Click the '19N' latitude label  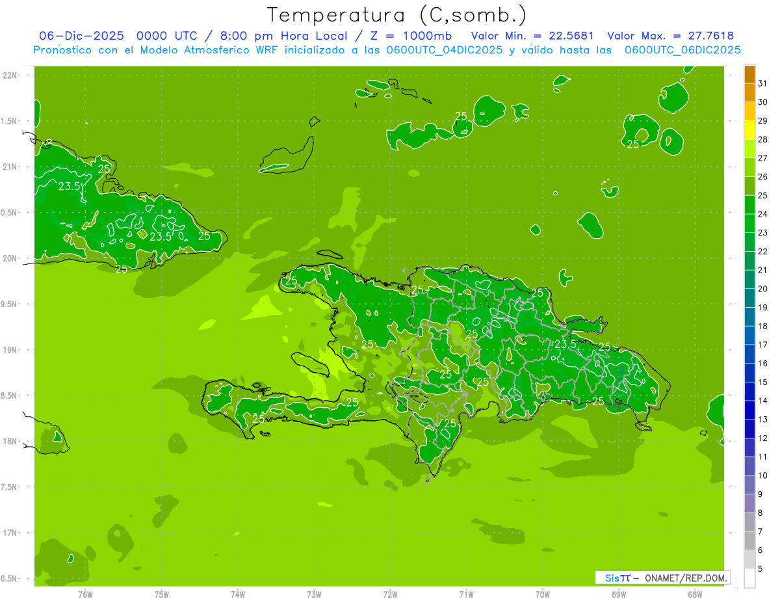click(10, 350)
